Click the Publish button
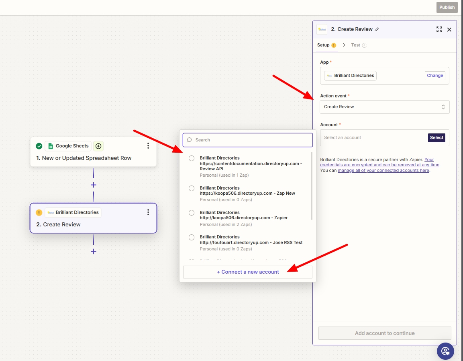Image resolution: width=463 pixels, height=361 pixels. (447, 7)
